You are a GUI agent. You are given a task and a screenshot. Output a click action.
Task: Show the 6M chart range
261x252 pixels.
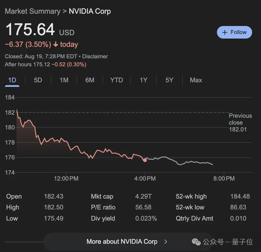point(90,80)
